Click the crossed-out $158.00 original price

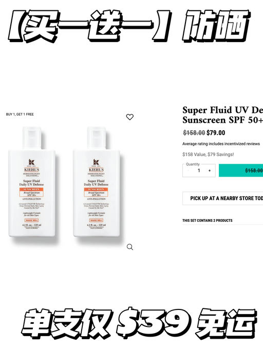click(194, 133)
